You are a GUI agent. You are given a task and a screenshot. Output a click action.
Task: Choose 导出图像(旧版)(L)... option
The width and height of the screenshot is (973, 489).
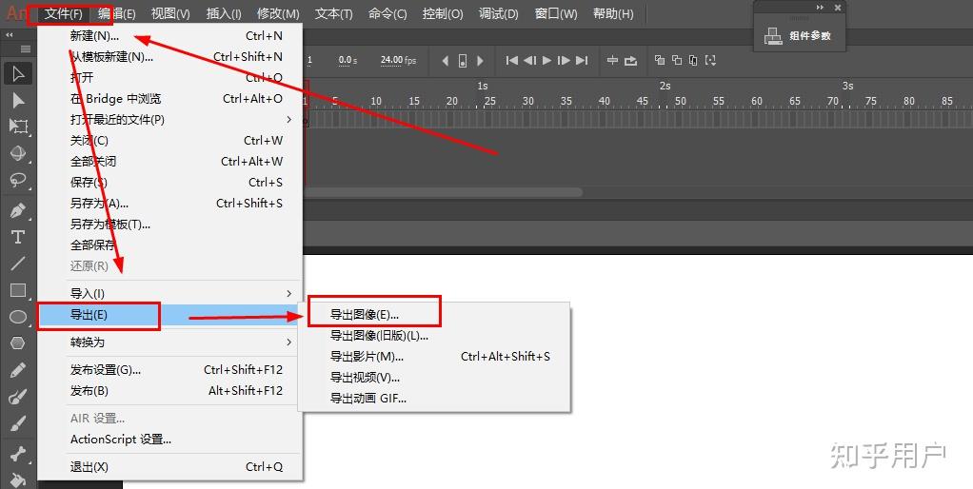[x=434, y=336]
